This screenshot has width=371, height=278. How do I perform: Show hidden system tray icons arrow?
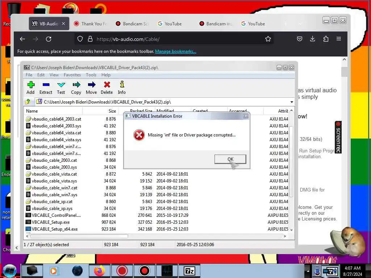(x=308, y=271)
